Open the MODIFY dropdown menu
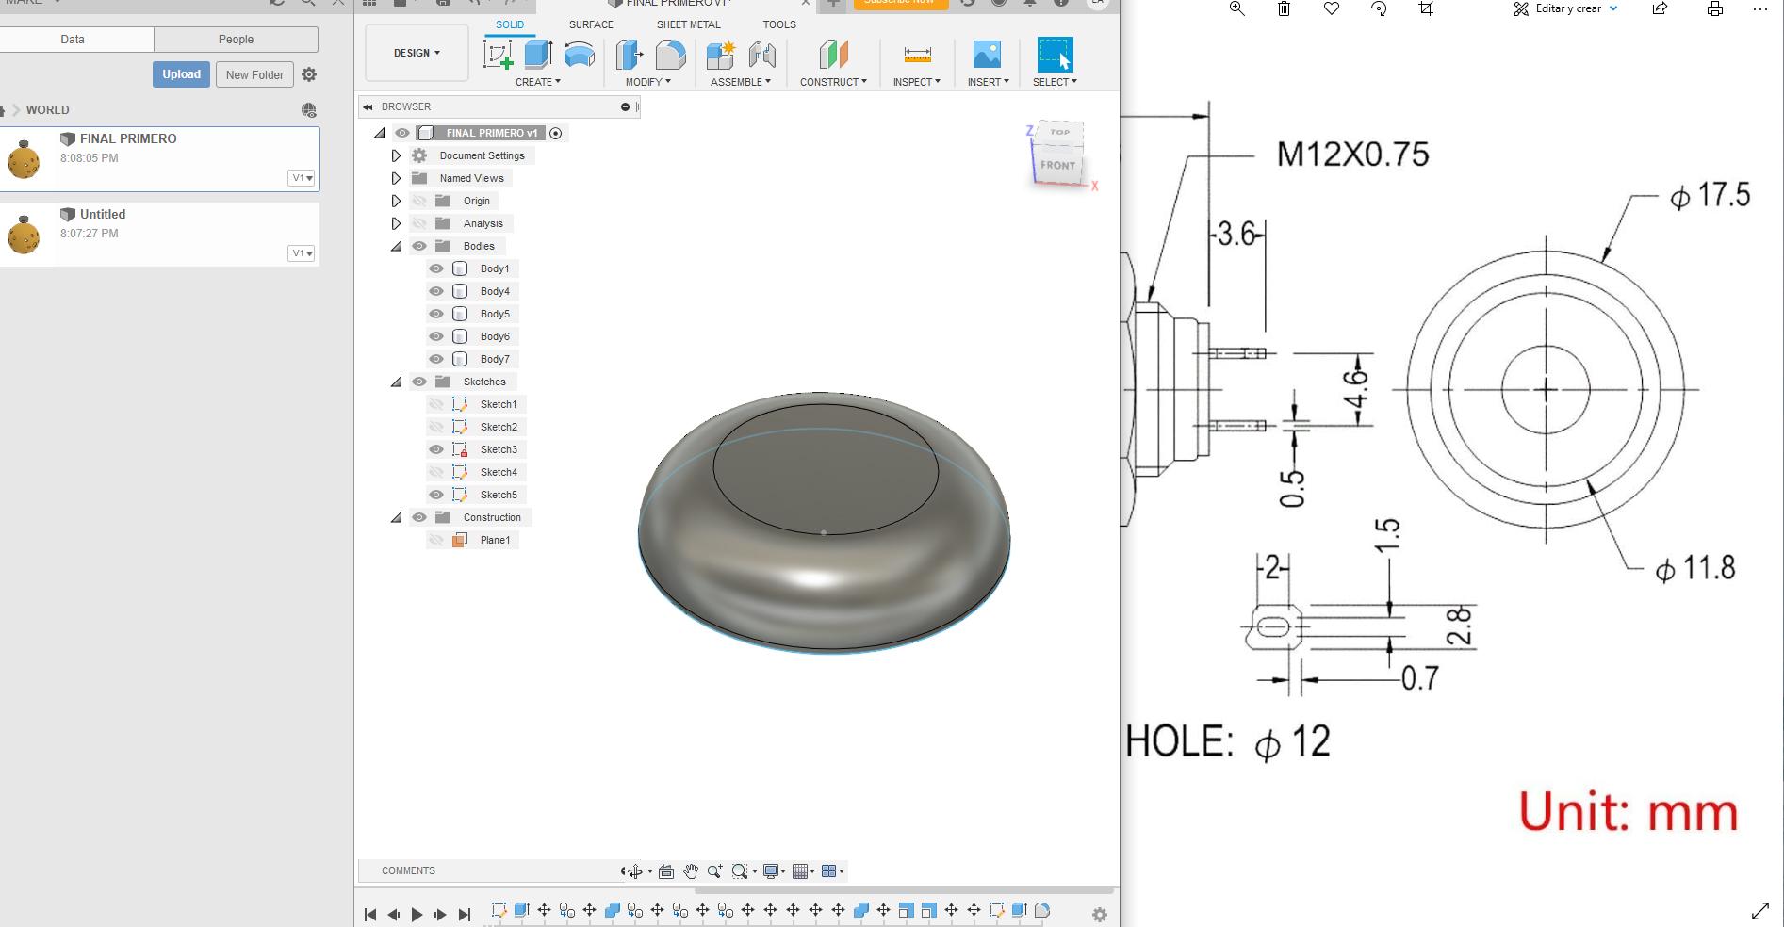This screenshot has width=1784, height=927. pyautogui.click(x=648, y=82)
